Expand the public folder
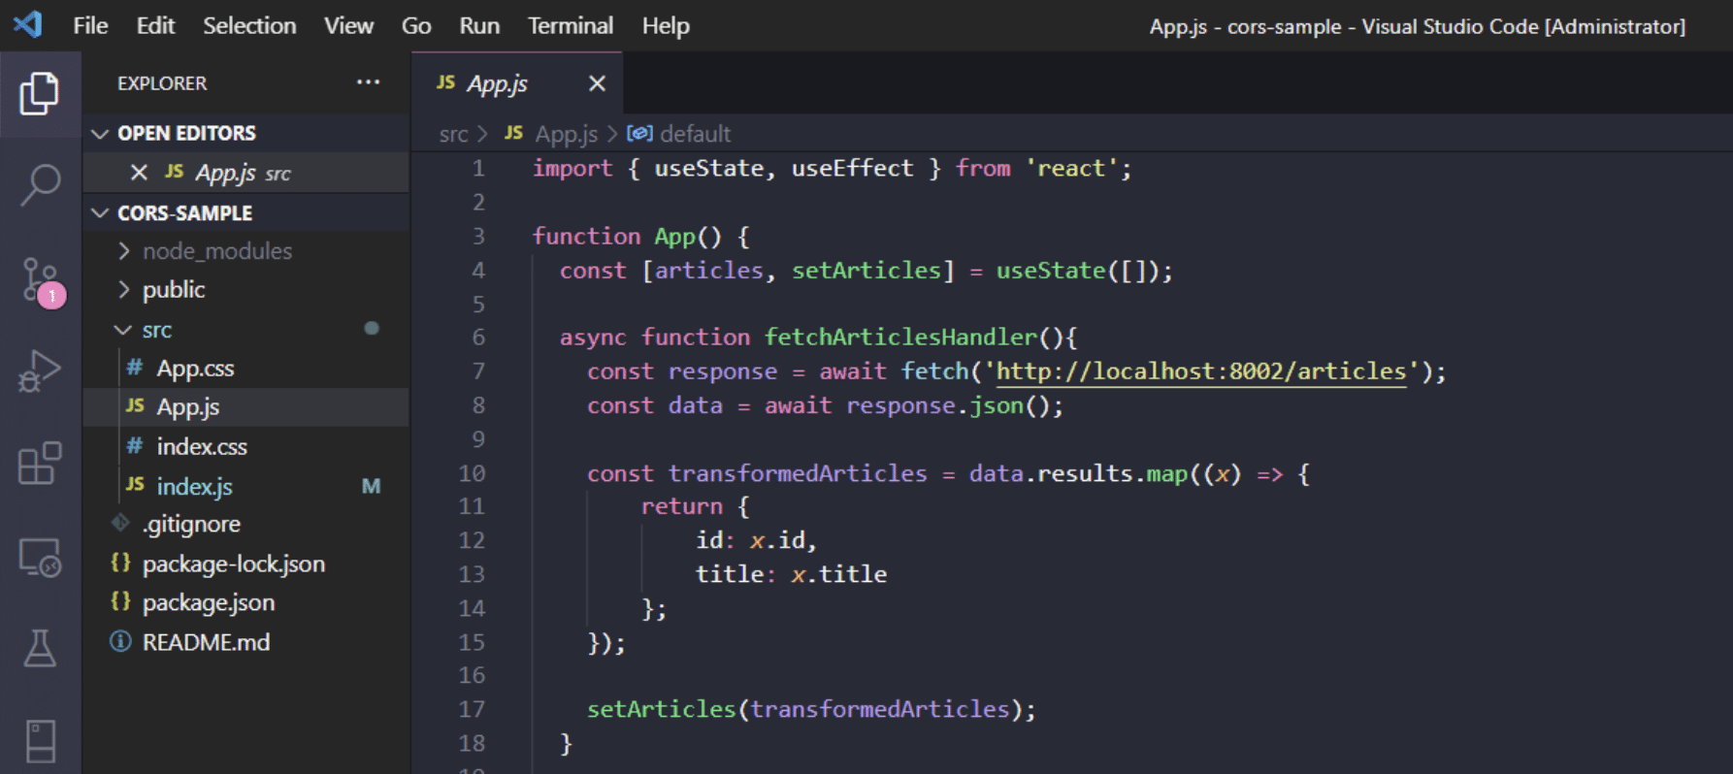This screenshot has height=774, width=1733. [123, 289]
